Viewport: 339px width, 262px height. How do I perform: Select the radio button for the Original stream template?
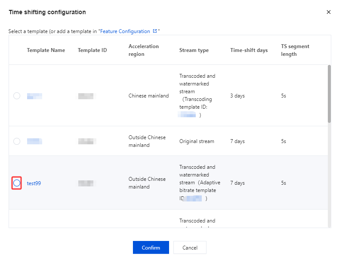tap(17, 141)
